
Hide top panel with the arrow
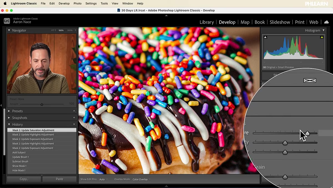167,15
